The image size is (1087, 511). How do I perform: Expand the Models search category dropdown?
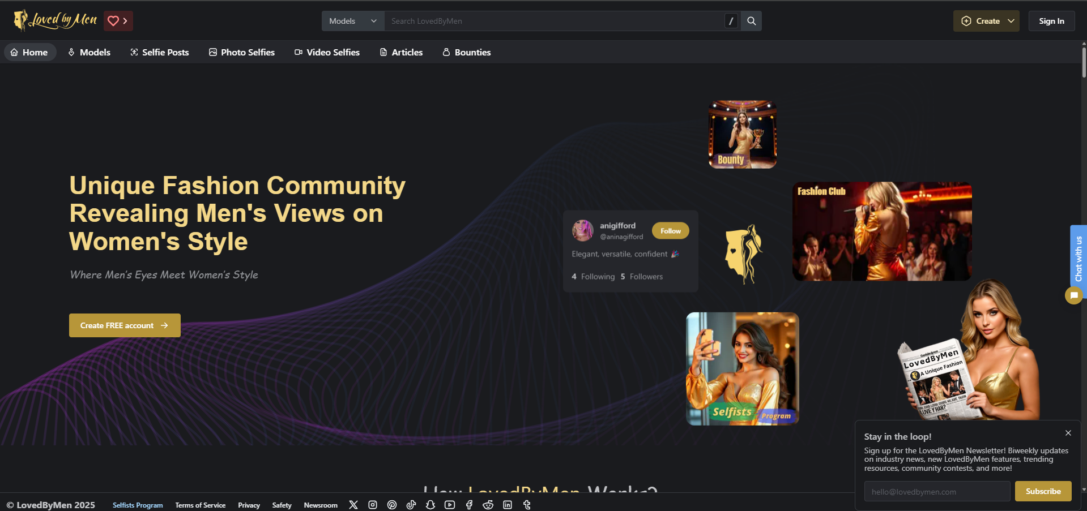click(x=353, y=21)
